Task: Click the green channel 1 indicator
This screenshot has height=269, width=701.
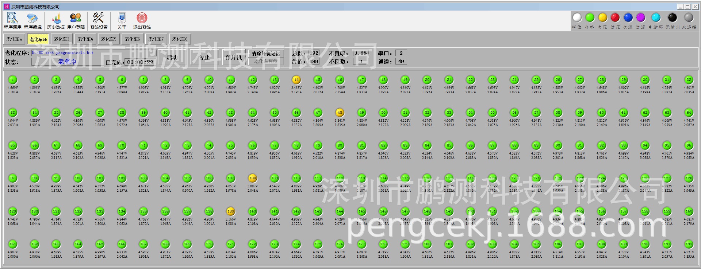Action: (x=13, y=79)
